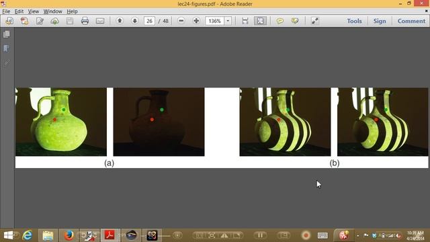Click the (a) figure caption

click(109, 163)
